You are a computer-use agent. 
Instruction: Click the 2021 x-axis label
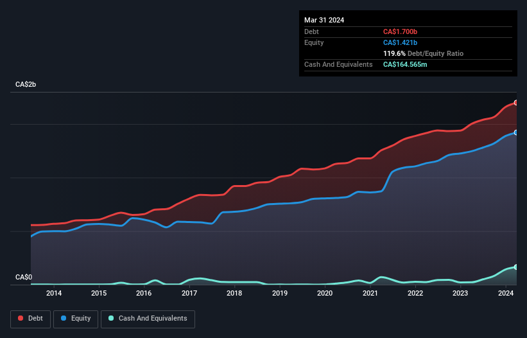(370, 293)
